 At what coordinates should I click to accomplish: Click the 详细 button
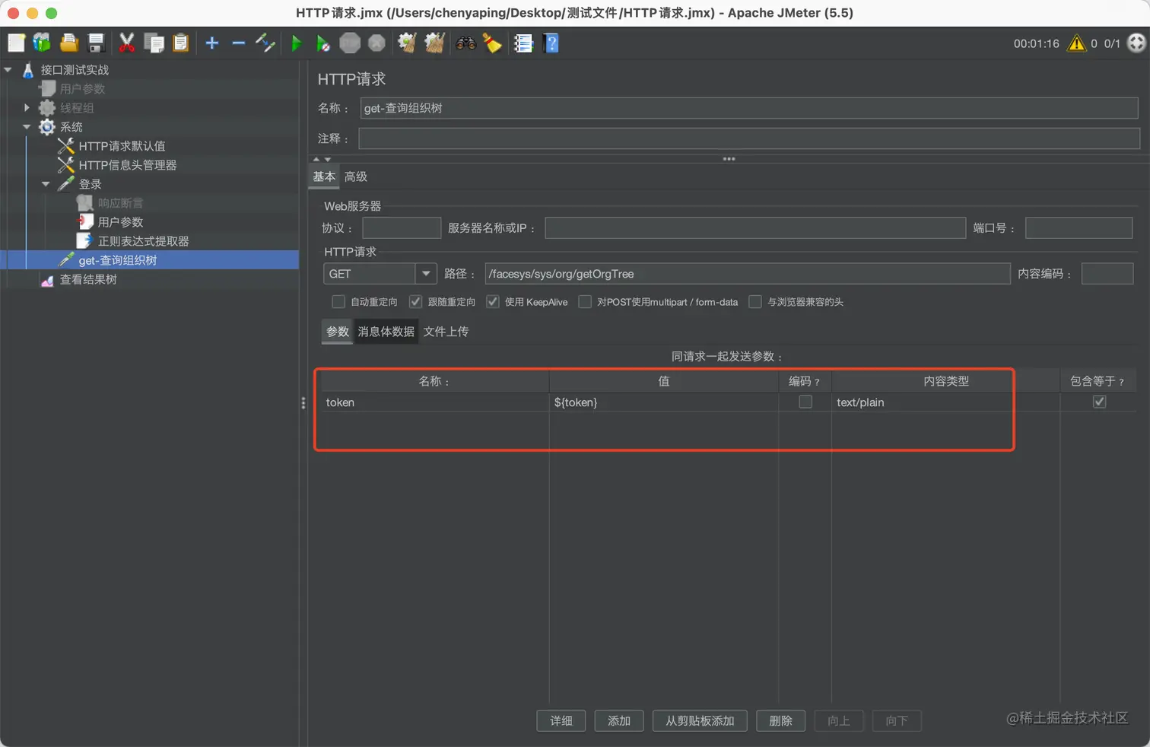pos(561,720)
